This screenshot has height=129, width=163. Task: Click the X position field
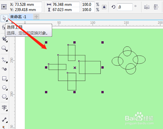(28, 5)
